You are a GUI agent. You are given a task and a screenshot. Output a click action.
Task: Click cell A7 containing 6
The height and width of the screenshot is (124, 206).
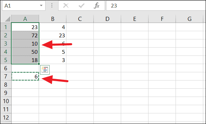pos(25,76)
